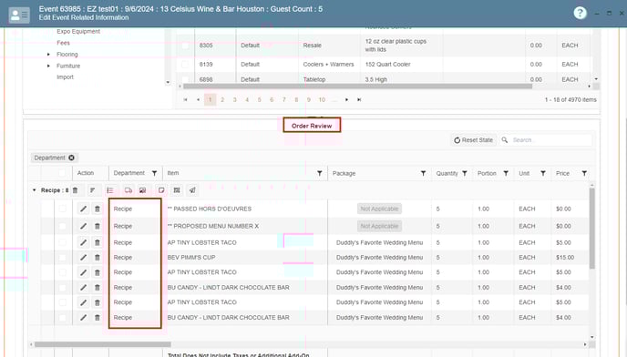
Task: Focus the Order Review search field
Action: (x=551, y=140)
